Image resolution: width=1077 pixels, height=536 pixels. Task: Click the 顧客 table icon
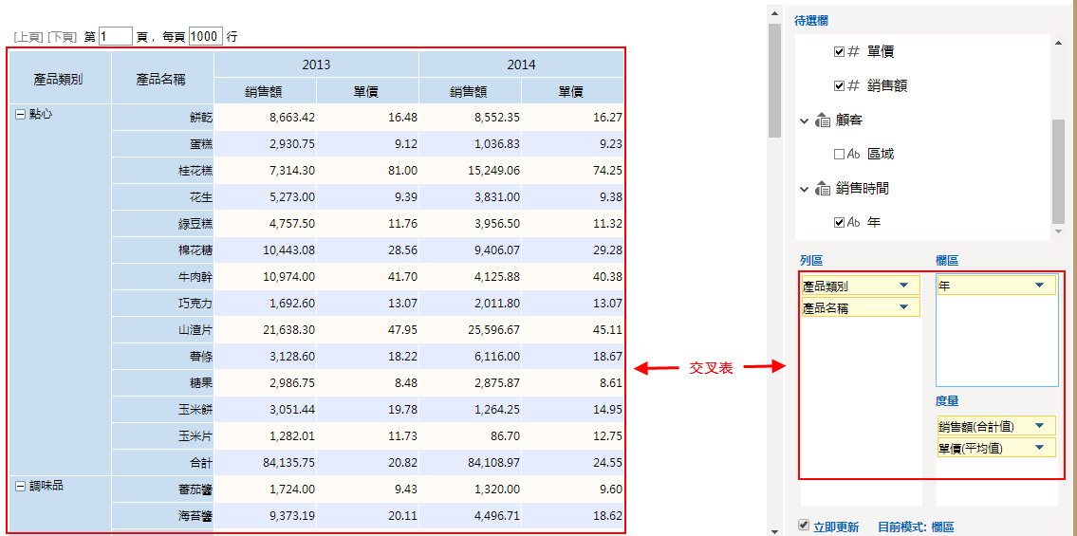(x=823, y=120)
